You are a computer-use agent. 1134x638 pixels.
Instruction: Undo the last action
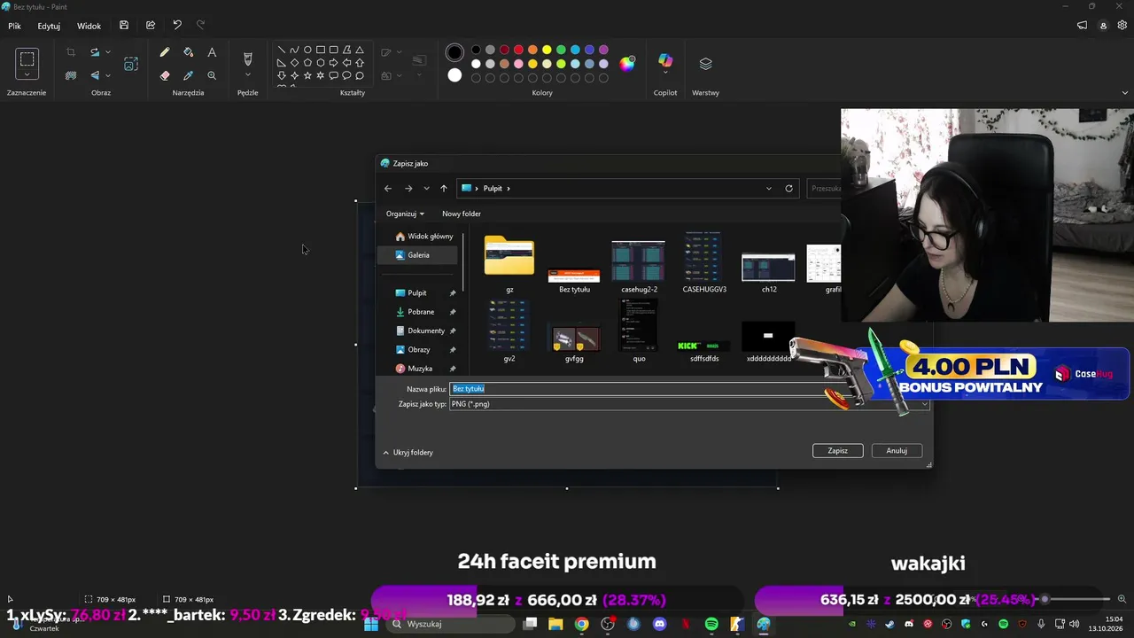coord(177,26)
